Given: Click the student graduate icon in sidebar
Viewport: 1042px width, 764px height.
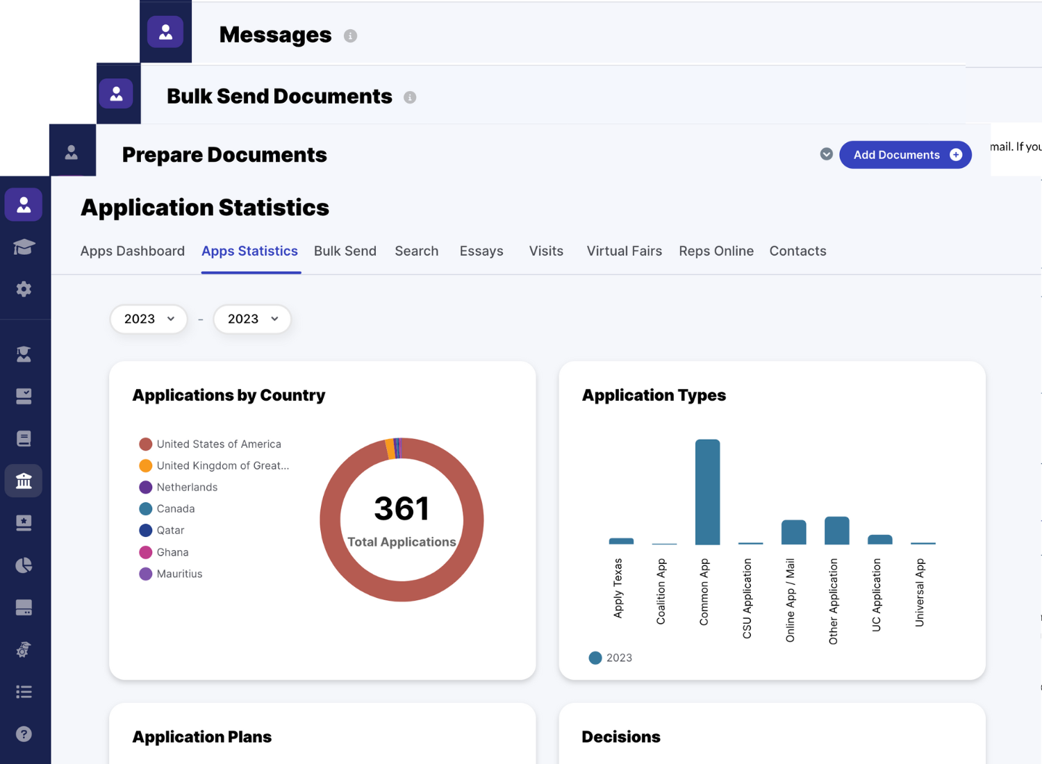Looking at the screenshot, I should point(24,354).
